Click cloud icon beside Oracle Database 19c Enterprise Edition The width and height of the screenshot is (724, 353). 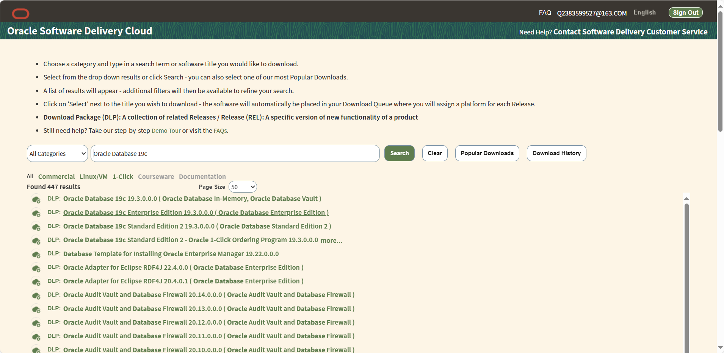[x=36, y=213]
